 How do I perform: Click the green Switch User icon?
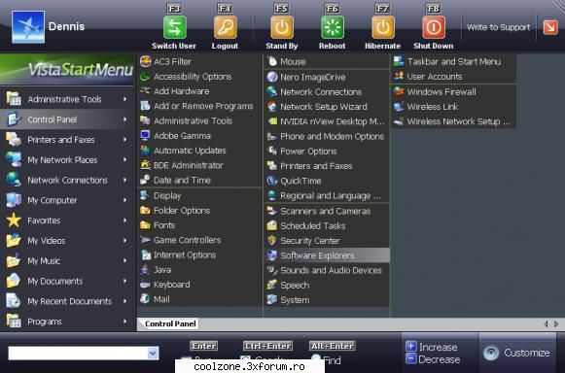coord(175,27)
